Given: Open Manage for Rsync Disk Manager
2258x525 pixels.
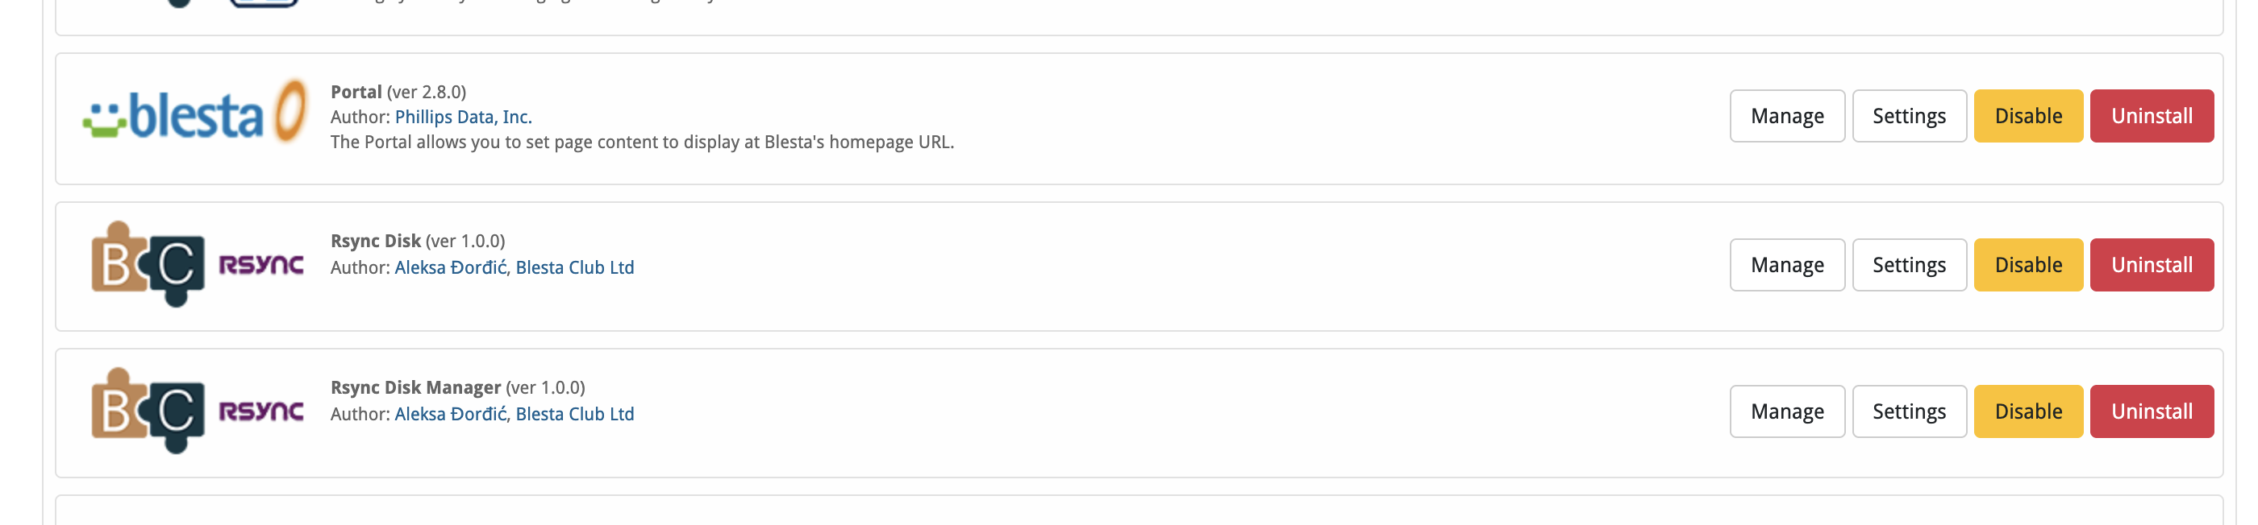Looking at the screenshot, I should pos(1786,411).
